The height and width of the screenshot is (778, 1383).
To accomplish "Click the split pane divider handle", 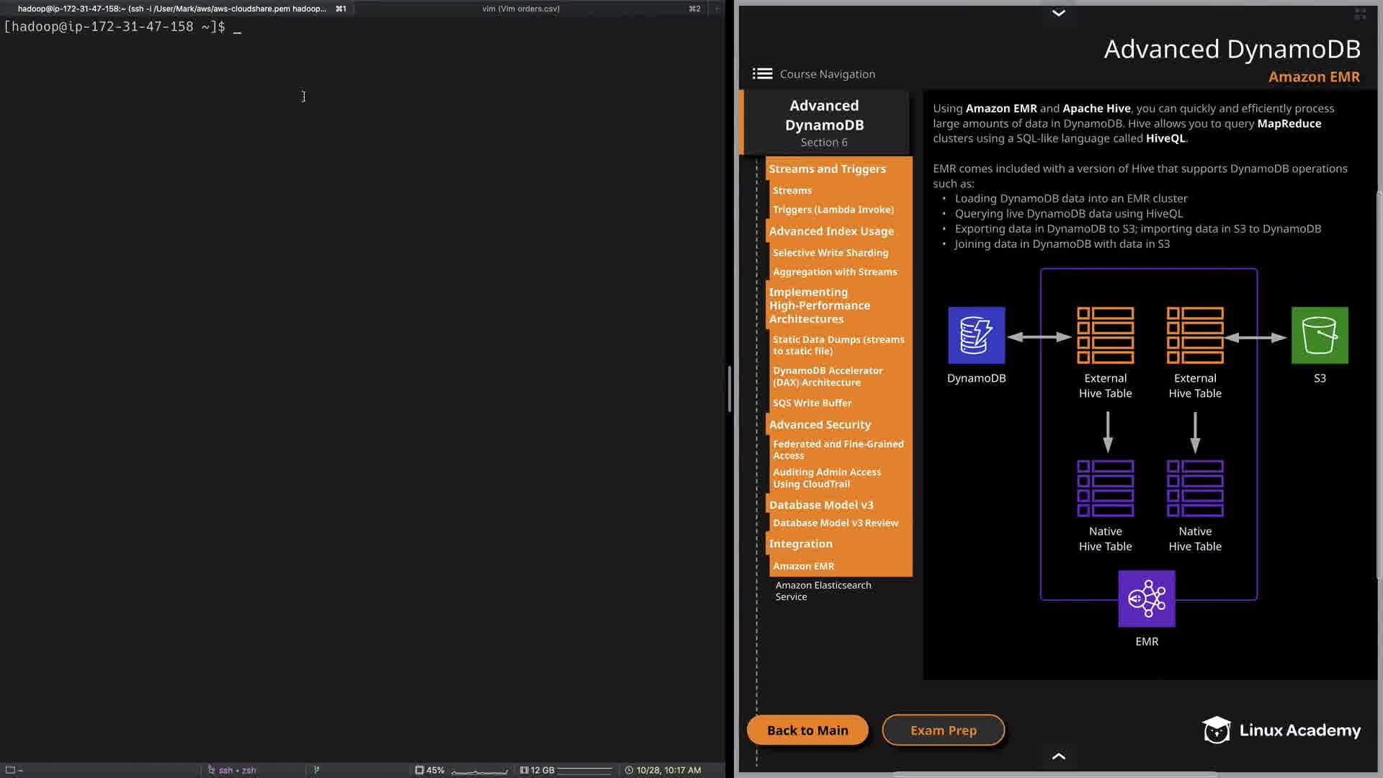I will point(729,389).
